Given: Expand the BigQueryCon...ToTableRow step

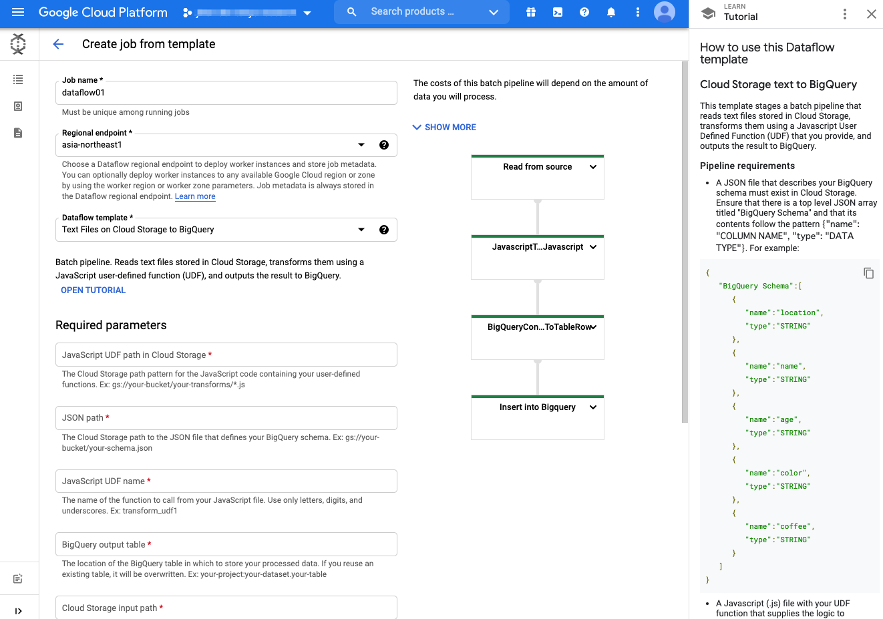Looking at the screenshot, I should pos(593,327).
